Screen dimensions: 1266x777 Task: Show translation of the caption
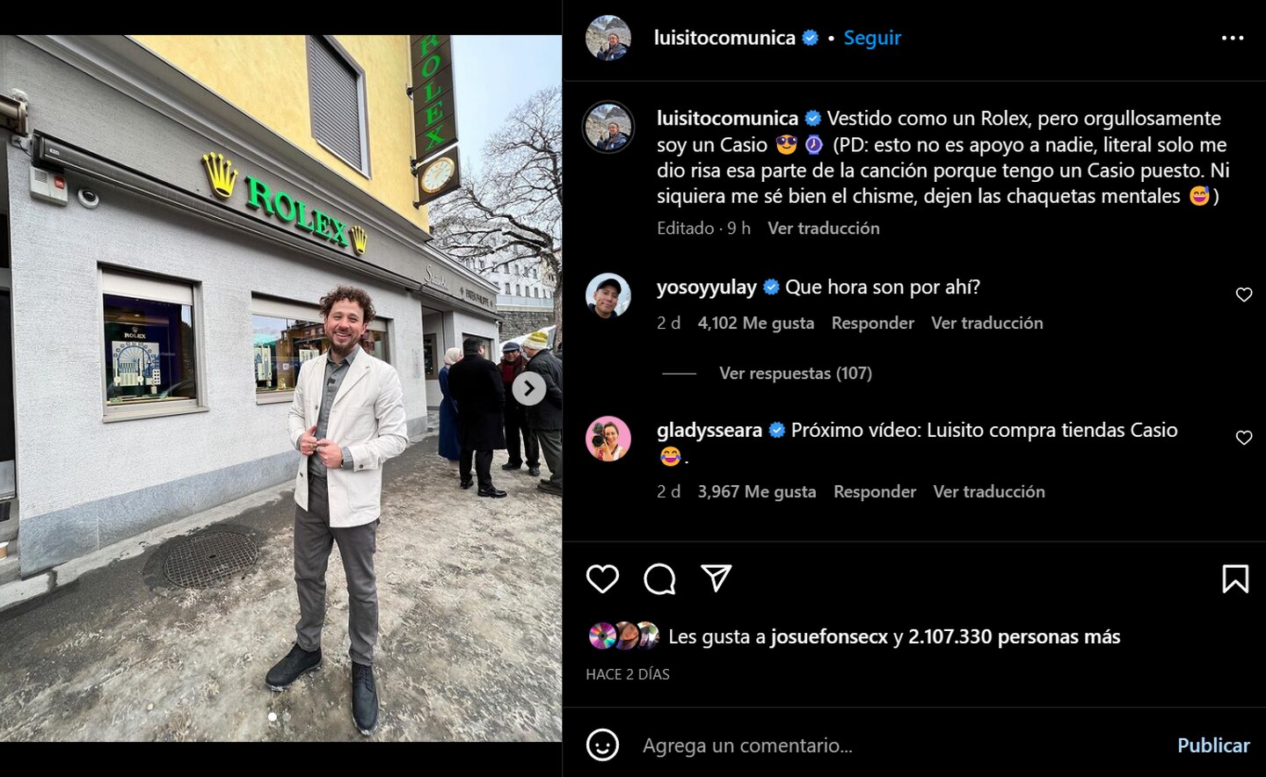823,228
